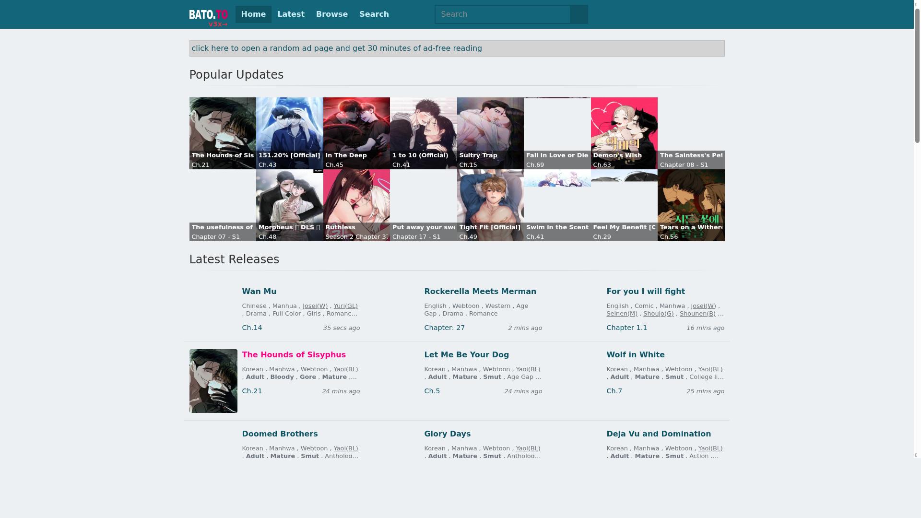Click the search submit button

pyautogui.click(x=579, y=14)
